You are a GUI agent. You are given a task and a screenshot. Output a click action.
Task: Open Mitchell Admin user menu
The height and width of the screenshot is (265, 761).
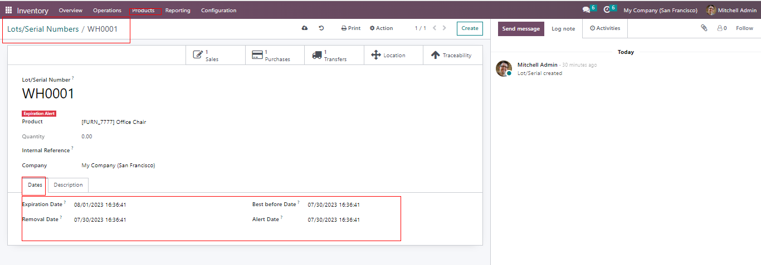731,10
